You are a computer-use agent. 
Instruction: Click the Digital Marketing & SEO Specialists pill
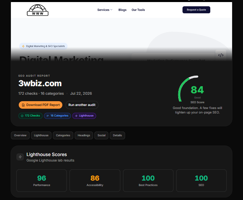click(x=43, y=46)
